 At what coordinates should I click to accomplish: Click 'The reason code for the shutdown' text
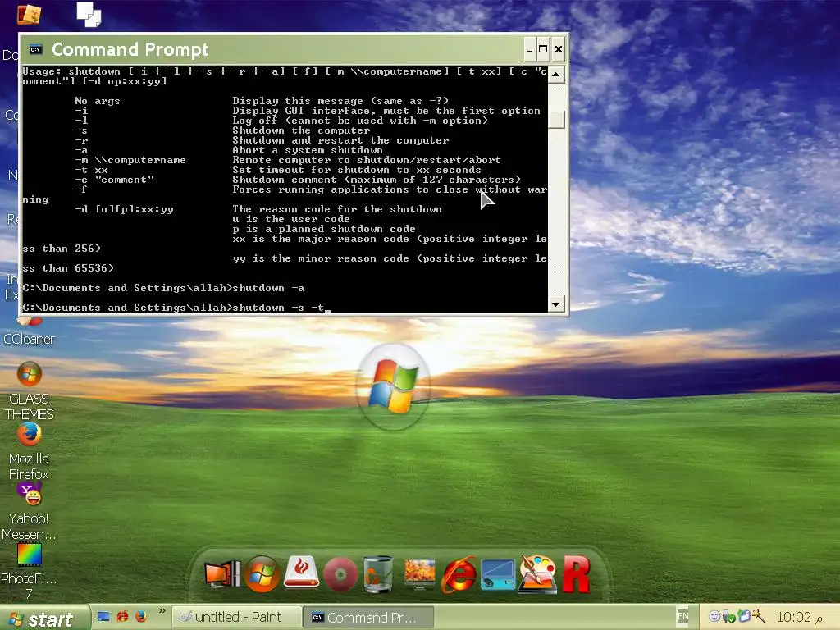click(337, 209)
